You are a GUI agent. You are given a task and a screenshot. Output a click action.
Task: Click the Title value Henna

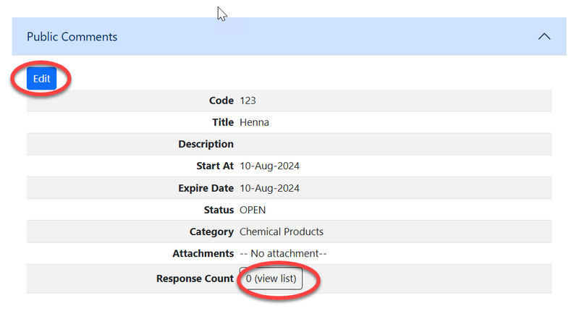point(254,122)
